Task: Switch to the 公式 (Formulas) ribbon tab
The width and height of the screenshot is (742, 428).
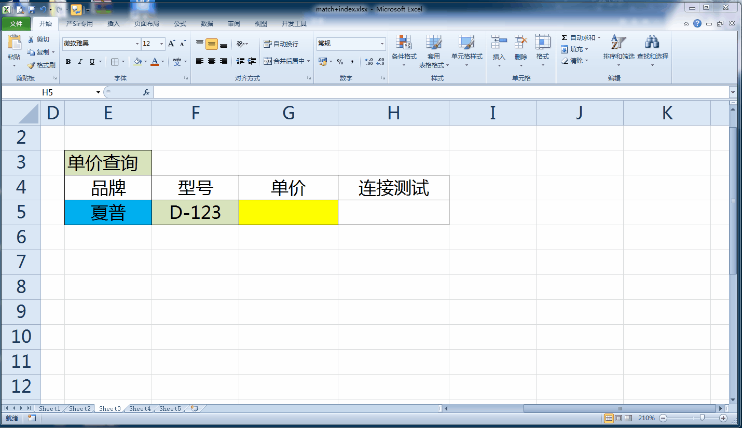Action: pos(180,23)
